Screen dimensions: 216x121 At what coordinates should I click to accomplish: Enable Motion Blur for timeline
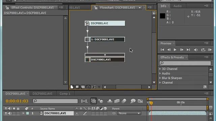coord(124,101)
